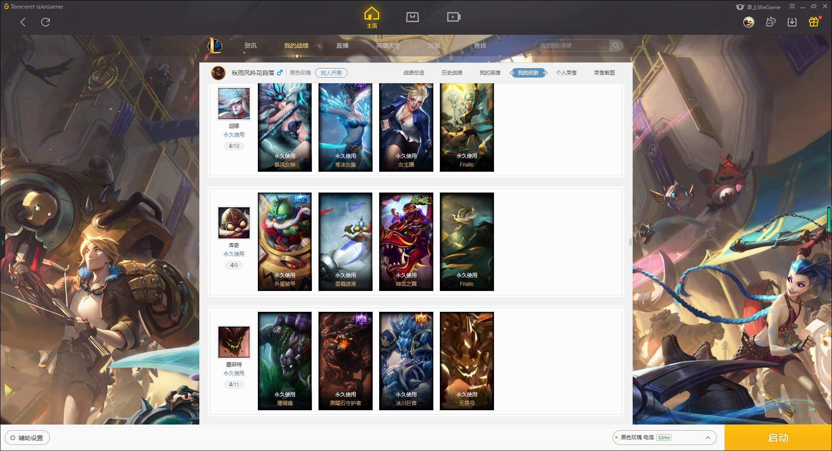This screenshot has width=832, height=451.
Task: Open Janna's Fnatic skin card
Action: [x=467, y=127]
